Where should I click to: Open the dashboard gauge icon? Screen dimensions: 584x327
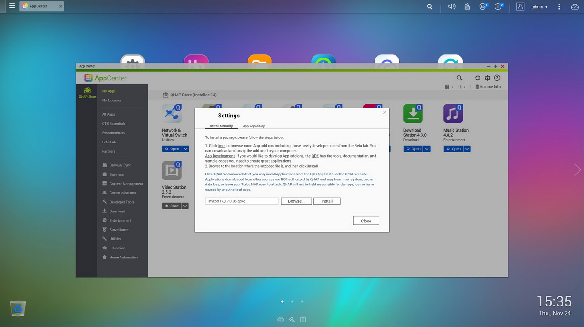click(x=575, y=6)
